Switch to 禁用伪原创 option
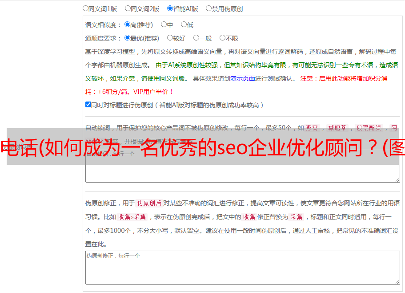 [209, 8]
